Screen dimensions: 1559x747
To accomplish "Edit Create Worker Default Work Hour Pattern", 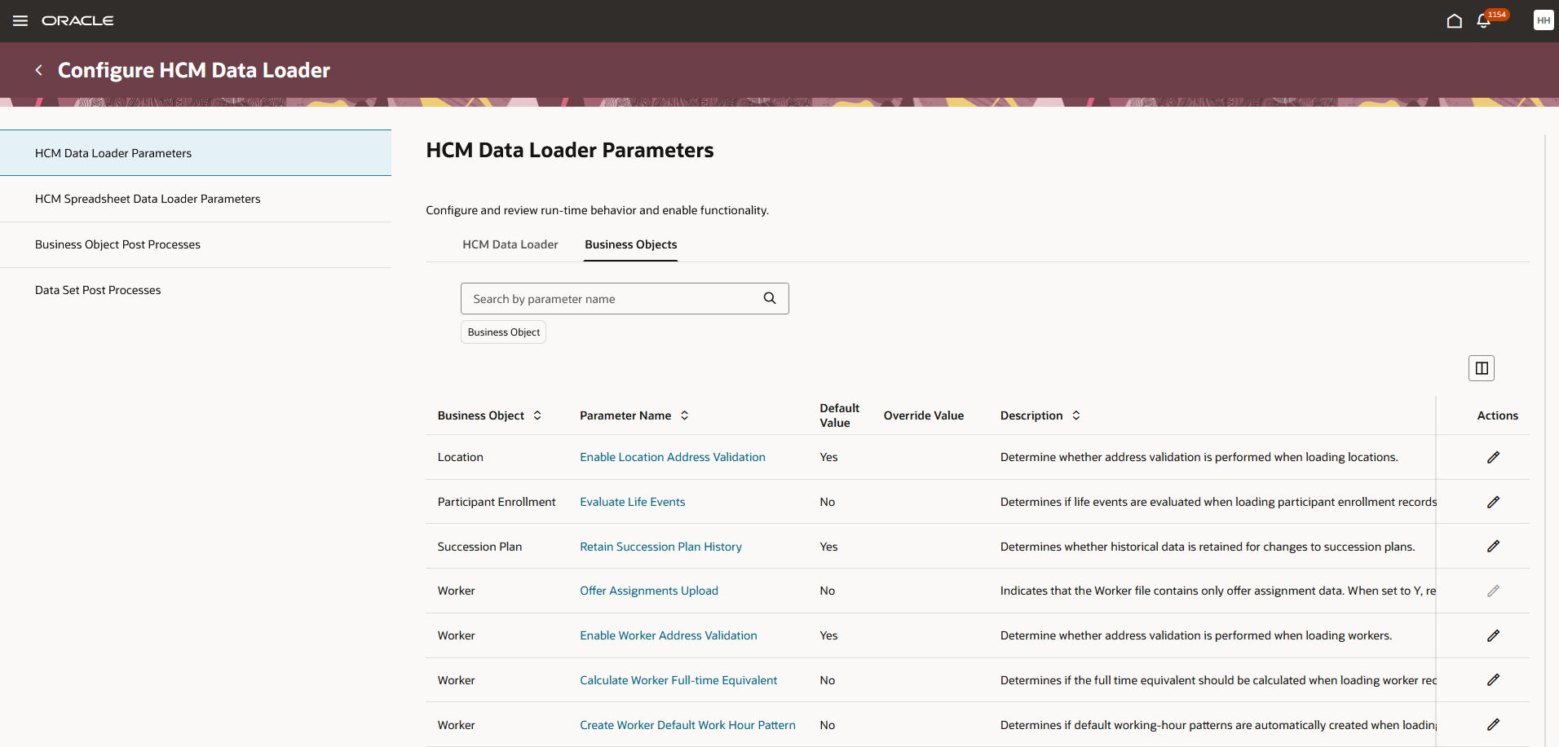I will 1493,725.
